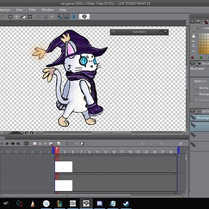Click the red color indicator square

192,57
